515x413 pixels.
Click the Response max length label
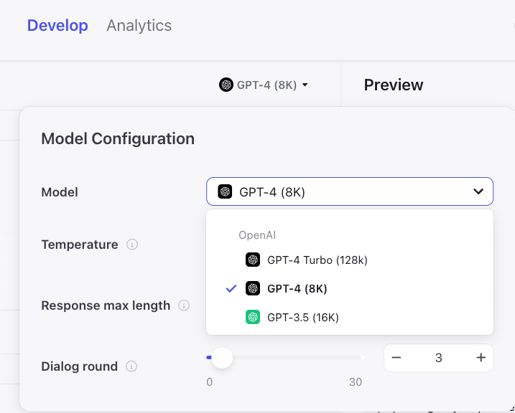click(x=106, y=305)
